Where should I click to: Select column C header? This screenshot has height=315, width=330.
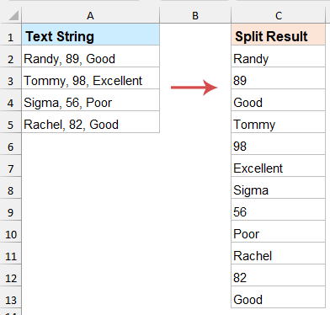click(279, 15)
